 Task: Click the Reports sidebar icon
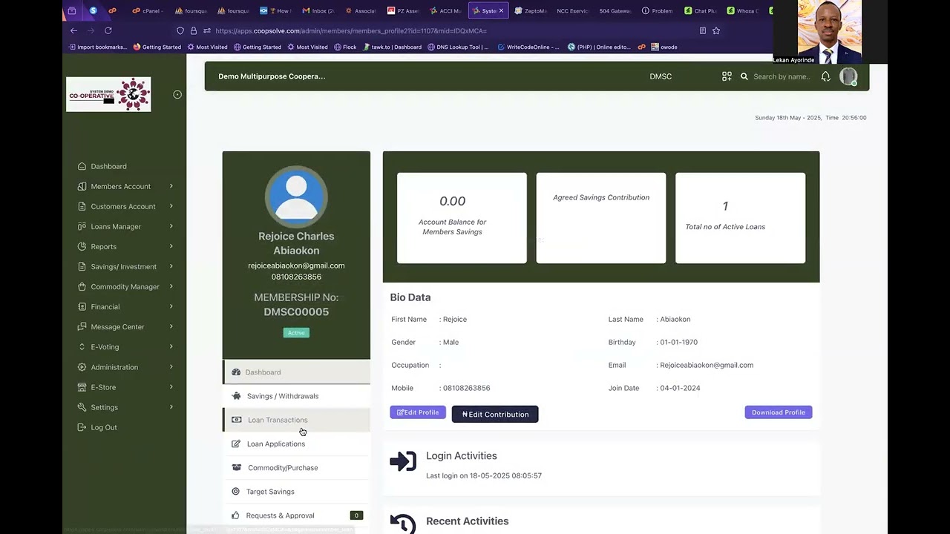(82, 246)
